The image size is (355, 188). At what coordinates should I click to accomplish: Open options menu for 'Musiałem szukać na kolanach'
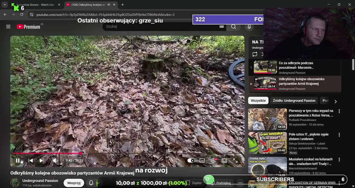pyautogui.click(x=339, y=160)
